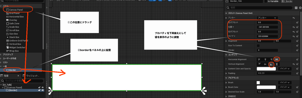Select Grid Panel in the palette
This screenshot has height=98, width=302.
14,13
